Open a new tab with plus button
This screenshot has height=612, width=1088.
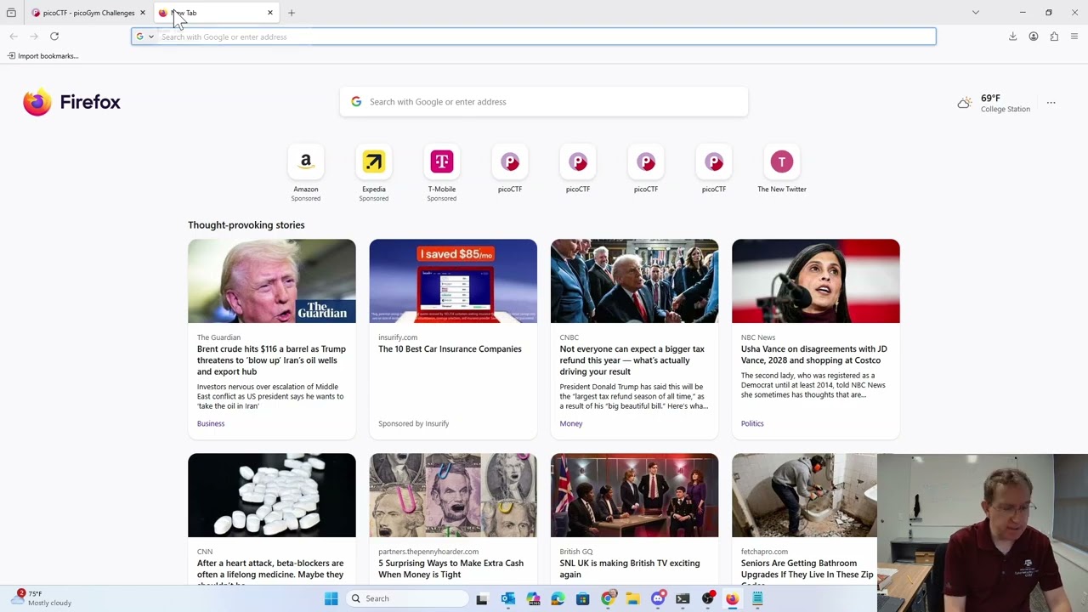click(292, 13)
